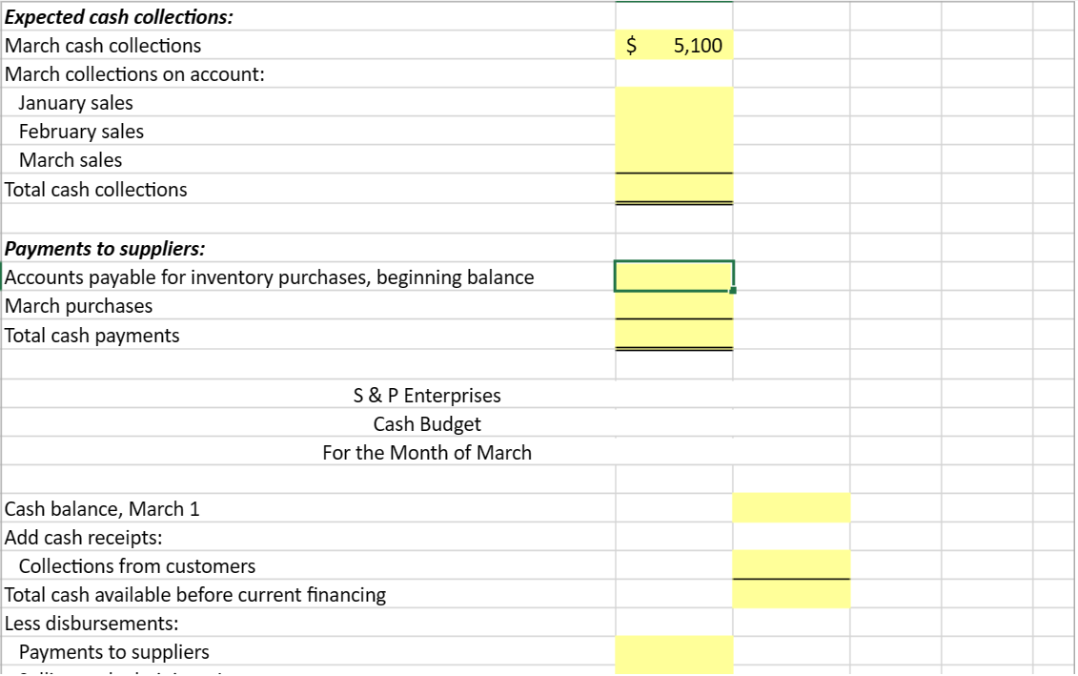Select the Cash Budget title cell

pyautogui.click(x=426, y=423)
